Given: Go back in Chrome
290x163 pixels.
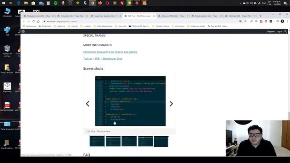Looking at the screenshot, I should (x=24, y=21).
